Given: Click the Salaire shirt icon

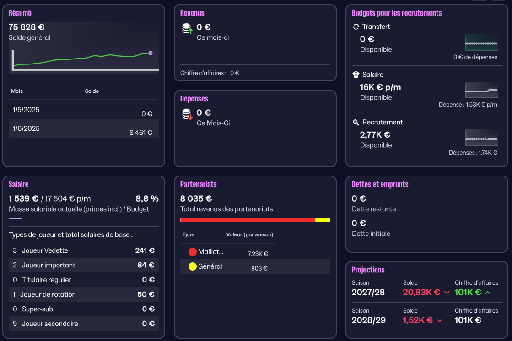Looking at the screenshot, I should pyautogui.click(x=356, y=75).
